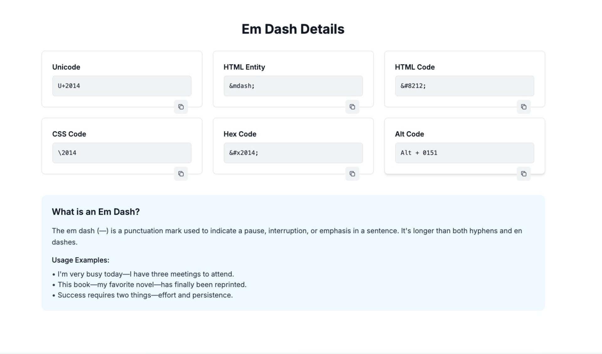The width and height of the screenshot is (602, 354).
Task: Click the Alt + 0151 field
Action: click(x=464, y=153)
